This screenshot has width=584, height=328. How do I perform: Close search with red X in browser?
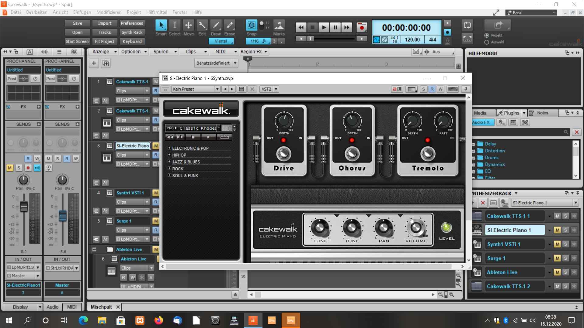point(576,132)
